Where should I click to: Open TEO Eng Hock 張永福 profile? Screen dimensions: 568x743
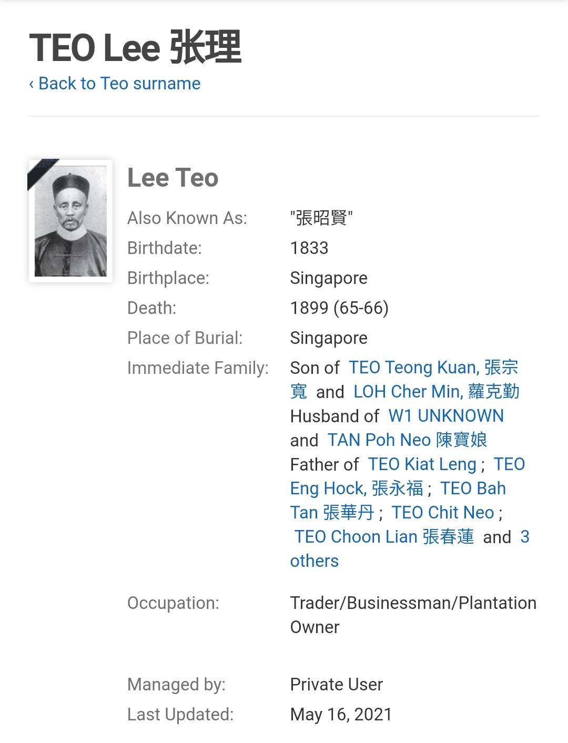(356, 488)
